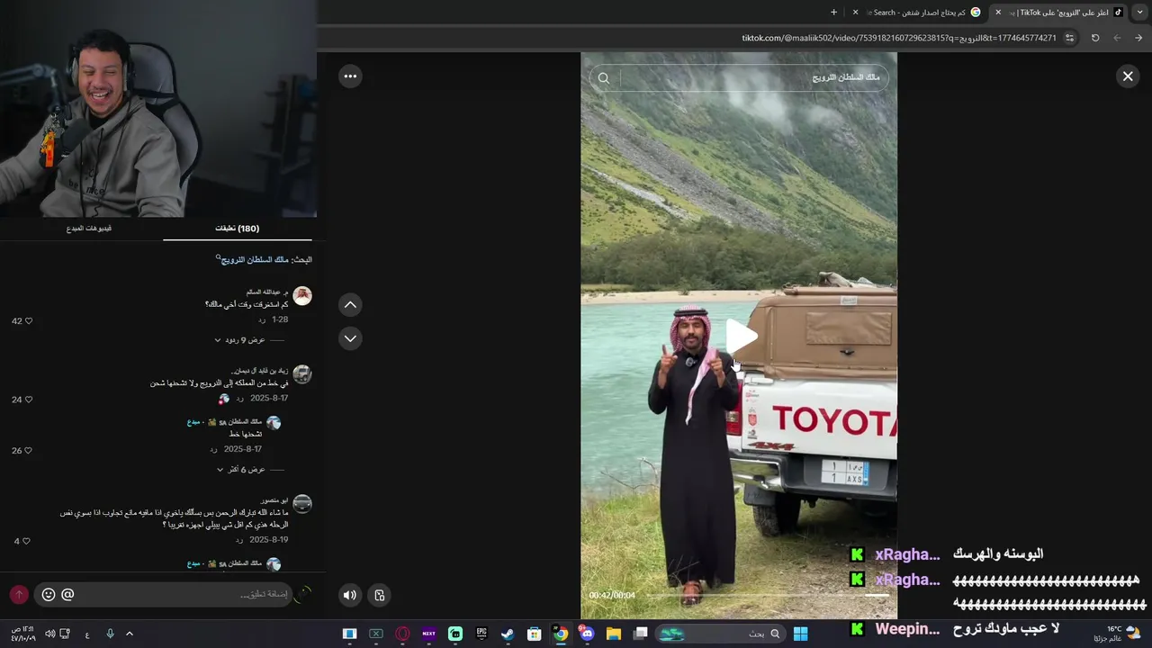The height and width of the screenshot is (648, 1152).
Task: Open the three-dots more options menu
Action: (350, 76)
